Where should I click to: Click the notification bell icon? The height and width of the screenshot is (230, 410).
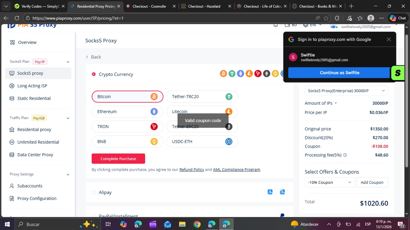point(276,25)
